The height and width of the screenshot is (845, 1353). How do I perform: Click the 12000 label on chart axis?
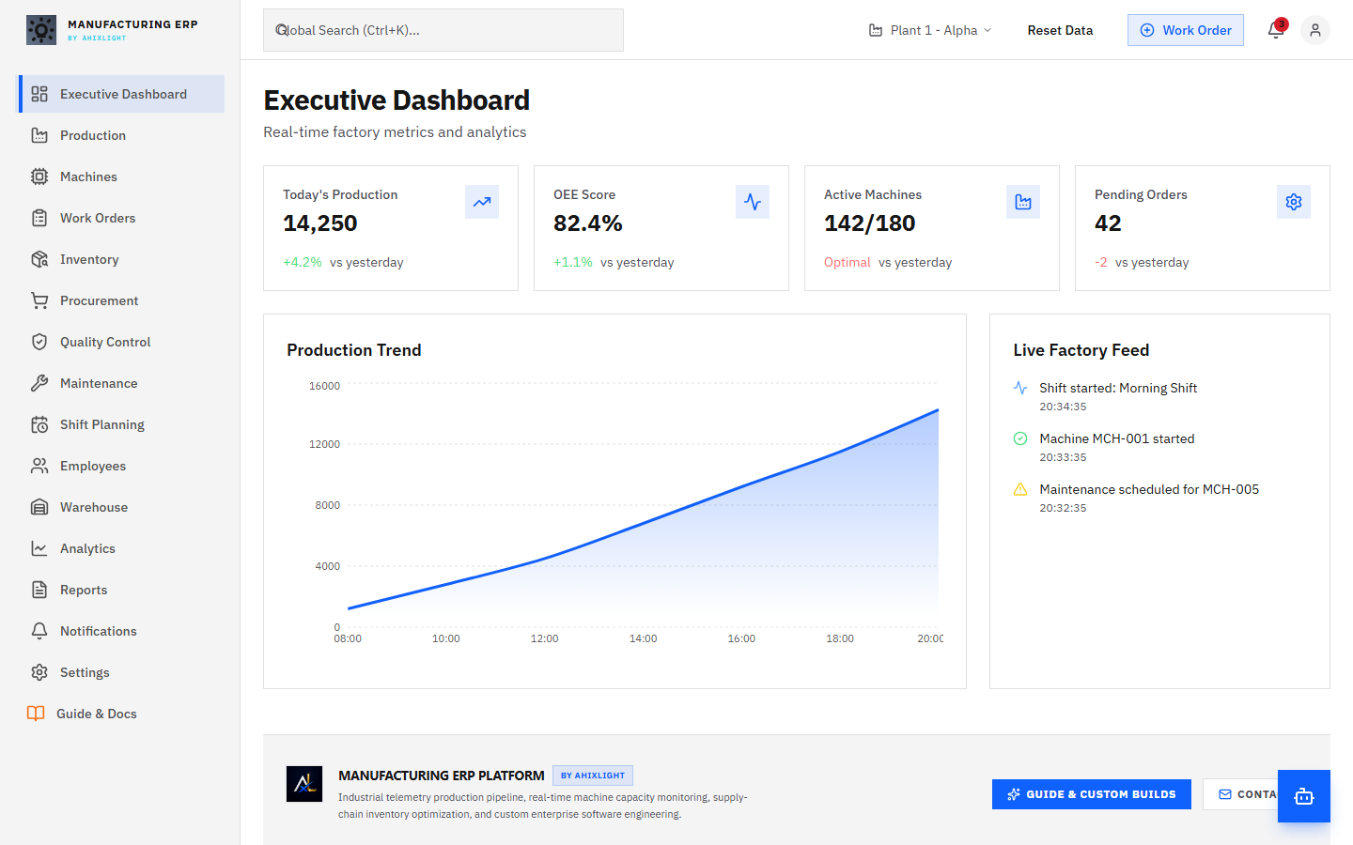click(324, 444)
